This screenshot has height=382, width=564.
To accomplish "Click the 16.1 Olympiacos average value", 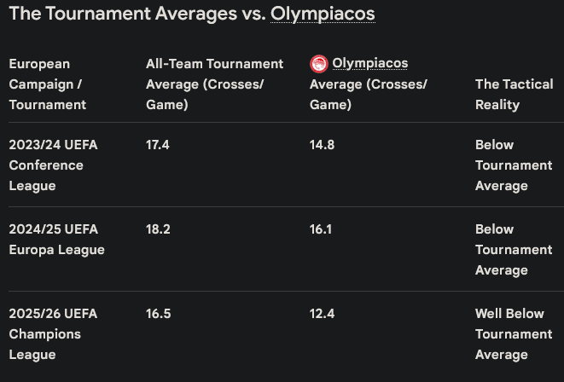I will [321, 229].
